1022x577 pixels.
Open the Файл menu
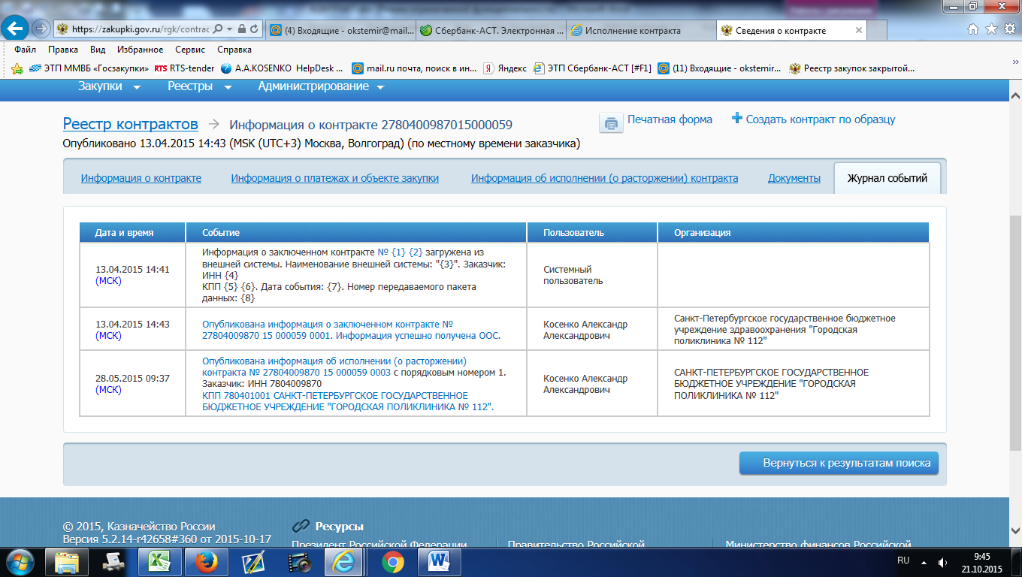(x=25, y=50)
